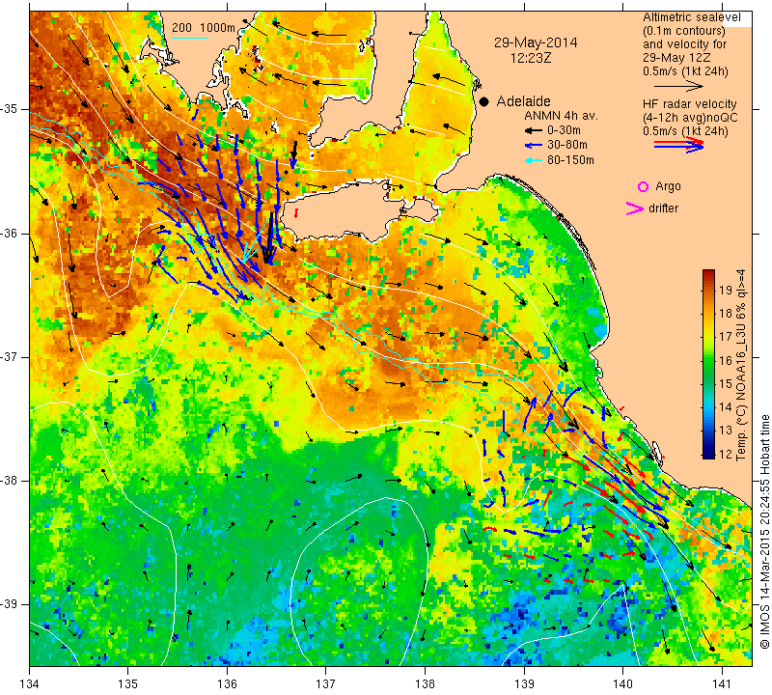Click the "80-150m" depth label
The width and height of the screenshot is (772, 695).
click(x=570, y=160)
